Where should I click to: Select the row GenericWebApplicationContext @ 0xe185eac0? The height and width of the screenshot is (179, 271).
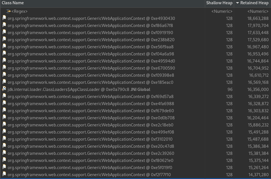(x=136, y=82)
